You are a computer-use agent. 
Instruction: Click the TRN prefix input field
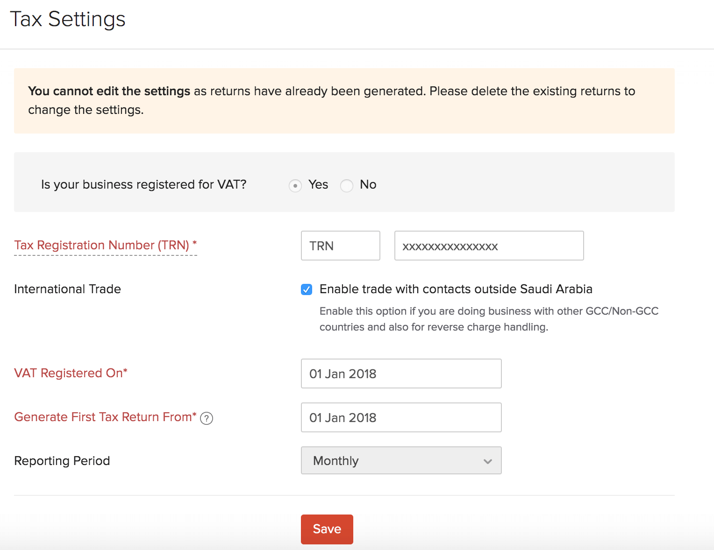(x=340, y=246)
